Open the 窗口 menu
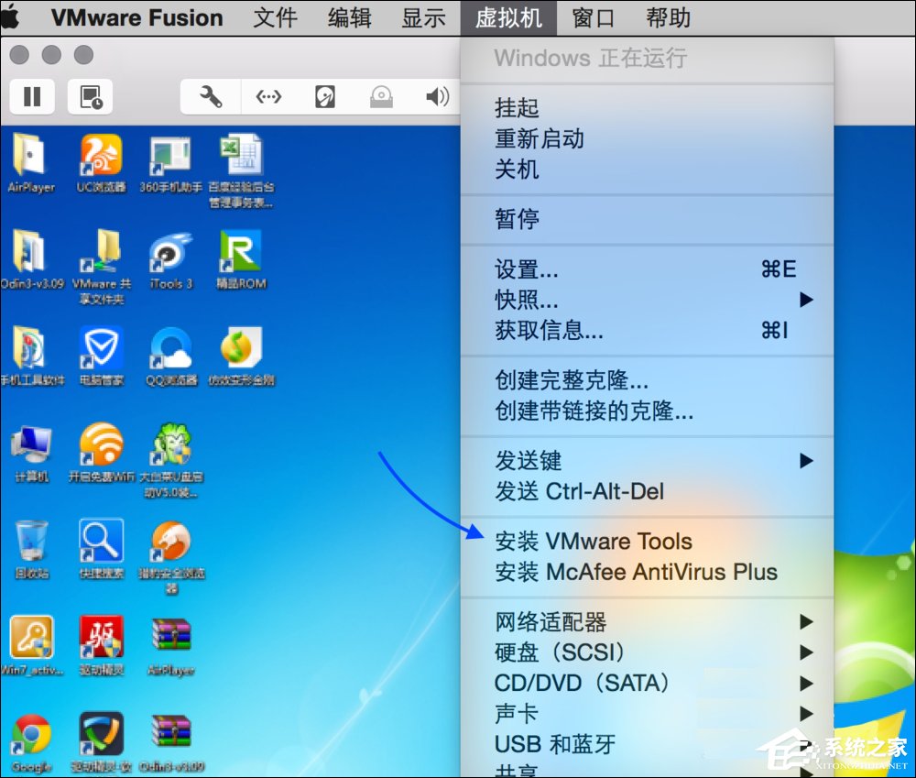Image resolution: width=916 pixels, height=778 pixels. 593,17
